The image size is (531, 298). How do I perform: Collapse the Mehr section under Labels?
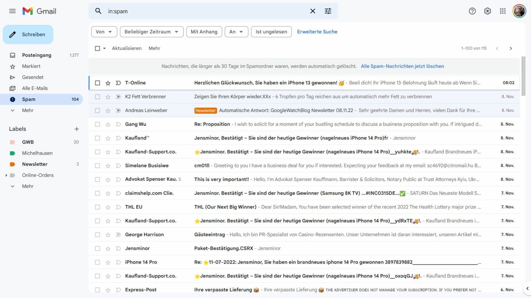tap(28, 186)
